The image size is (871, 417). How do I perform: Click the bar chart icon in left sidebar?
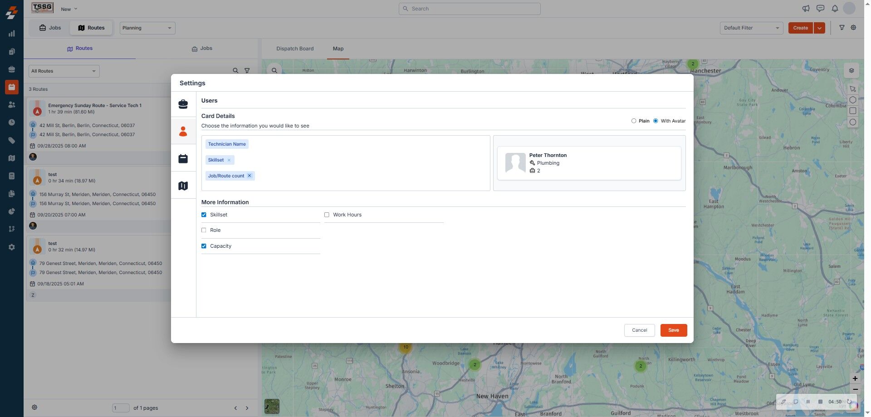pyautogui.click(x=12, y=34)
